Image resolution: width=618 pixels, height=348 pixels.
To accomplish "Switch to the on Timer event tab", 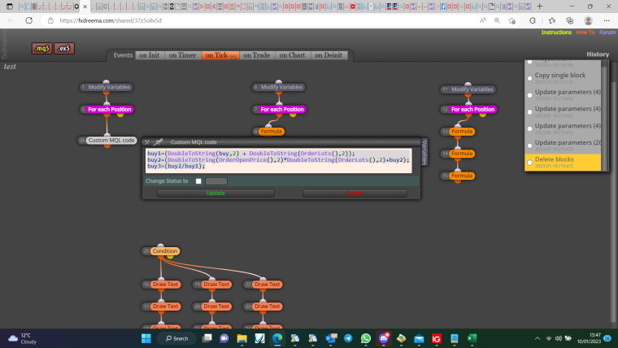I will click(182, 55).
